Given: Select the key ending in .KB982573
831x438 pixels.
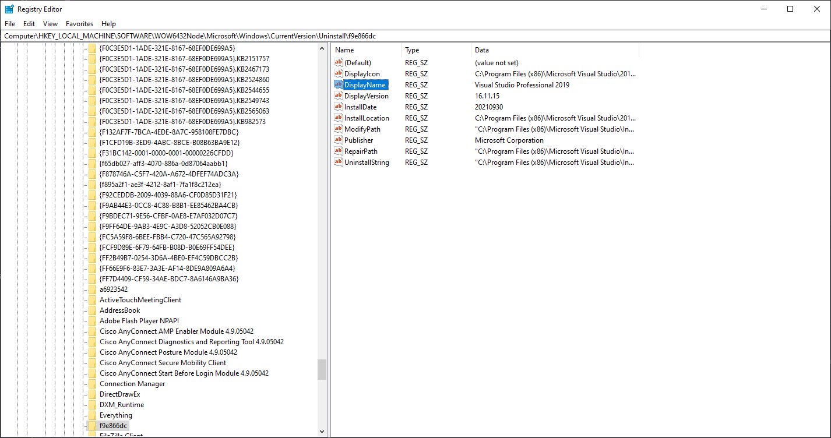Looking at the screenshot, I should (x=182, y=122).
